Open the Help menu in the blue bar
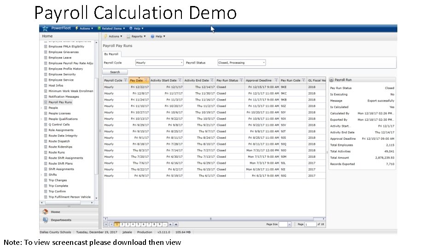The image size is (442, 249). (x=136, y=28)
